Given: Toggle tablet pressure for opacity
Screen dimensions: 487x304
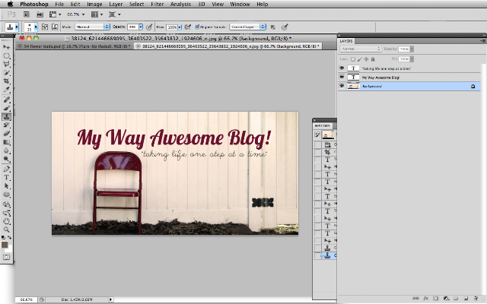Looking at the screenshot, I should click(x=149, y=27).
